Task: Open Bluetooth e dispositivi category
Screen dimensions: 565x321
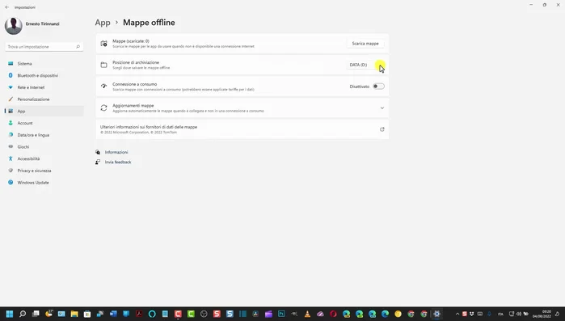Action: (x=44, y=75)
